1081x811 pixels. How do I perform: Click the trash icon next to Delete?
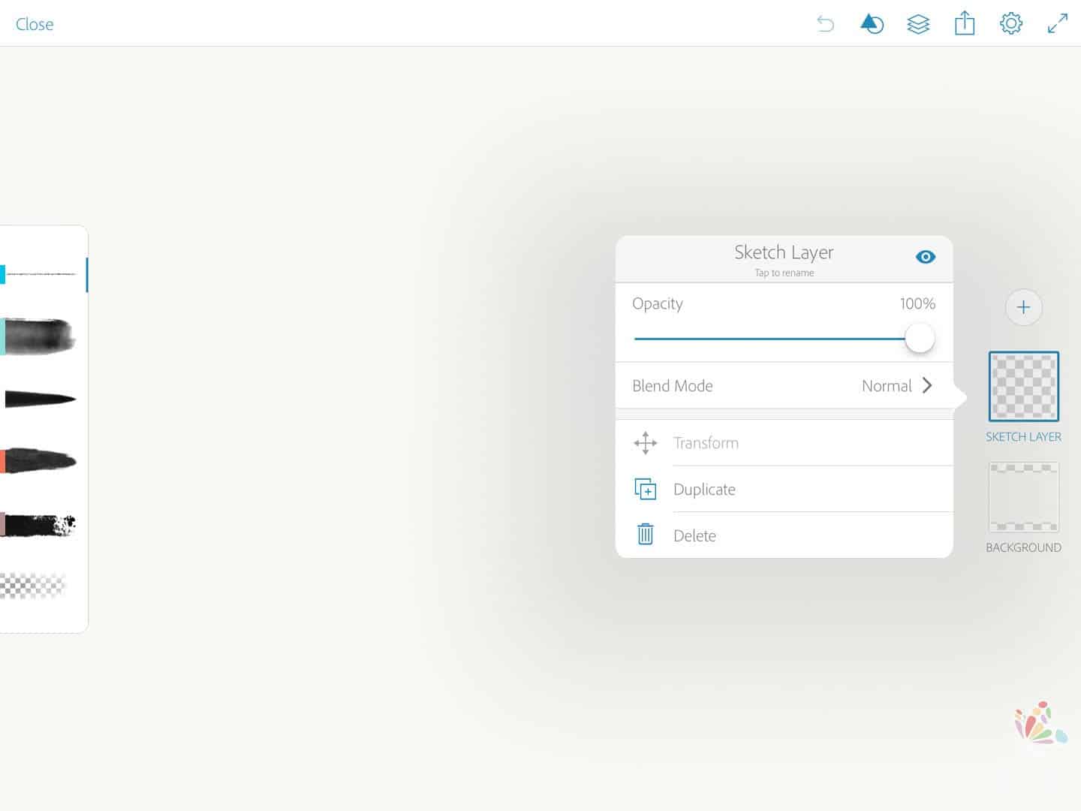pyautogui.click(x=646, y=535)
